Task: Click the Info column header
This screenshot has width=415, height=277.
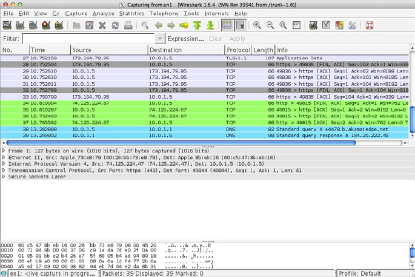Action: 342,50
